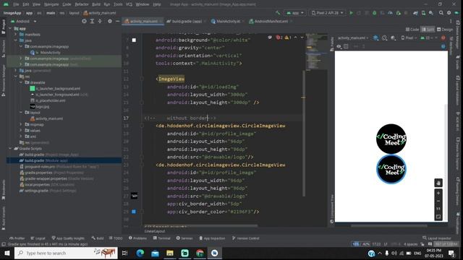463x260 pixels.
Task: Click the 1:1 actual size zoom button
Action: click(438, 209)
